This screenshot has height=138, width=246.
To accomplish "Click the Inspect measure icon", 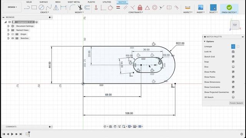I will point(188,7).
